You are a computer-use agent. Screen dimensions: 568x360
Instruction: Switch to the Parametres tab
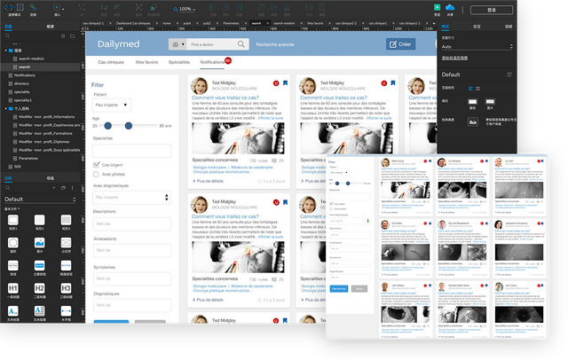[231, 23]
